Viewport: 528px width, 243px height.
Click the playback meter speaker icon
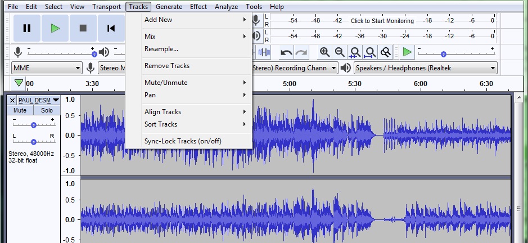256,36
